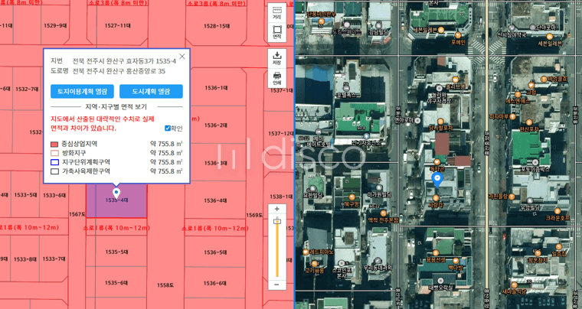Screen dimensions: 582x309
Task: Click the 지역·지구별 면적 보기 heading
Action: 116,107
